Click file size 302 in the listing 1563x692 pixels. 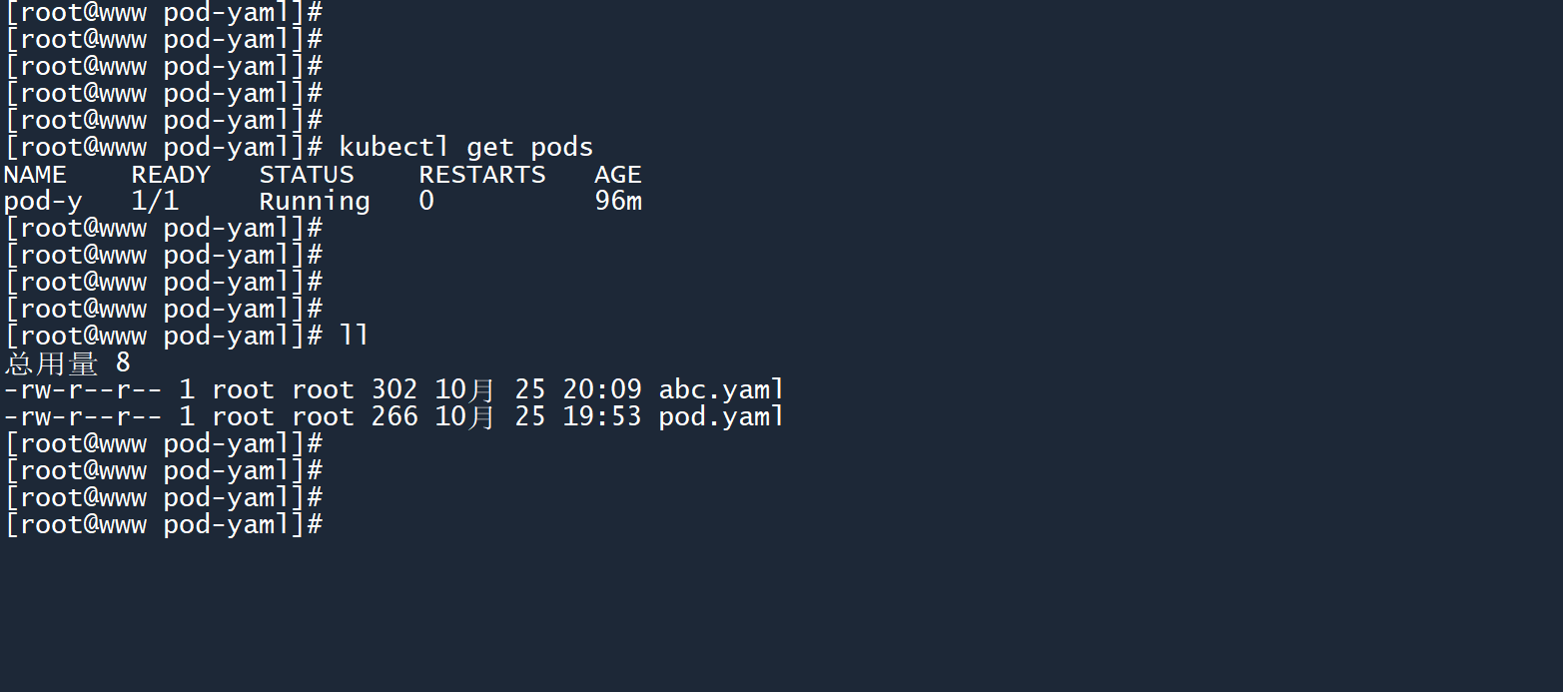coord(394,390)
